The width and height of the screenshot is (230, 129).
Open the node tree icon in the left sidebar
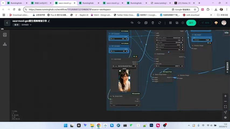(5, 44)
